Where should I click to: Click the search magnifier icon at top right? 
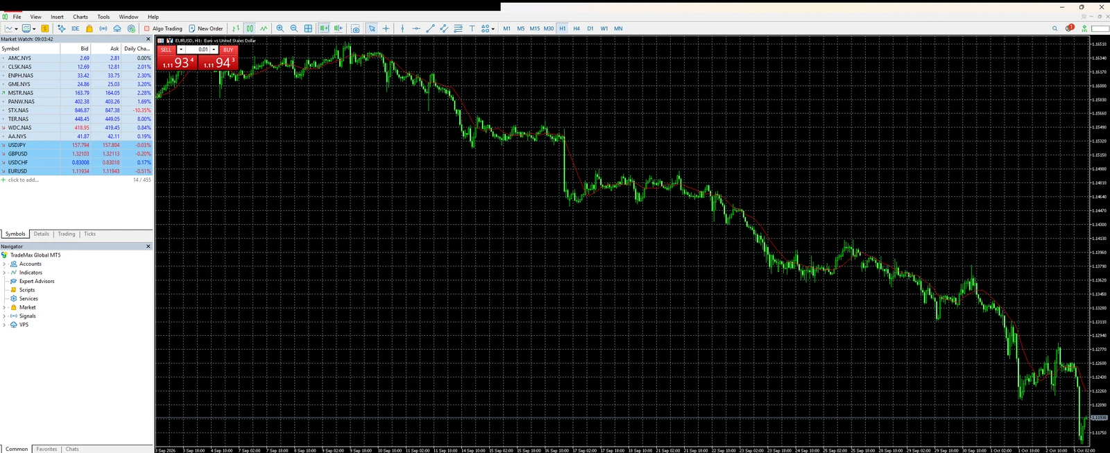(x=1054, y=28)
